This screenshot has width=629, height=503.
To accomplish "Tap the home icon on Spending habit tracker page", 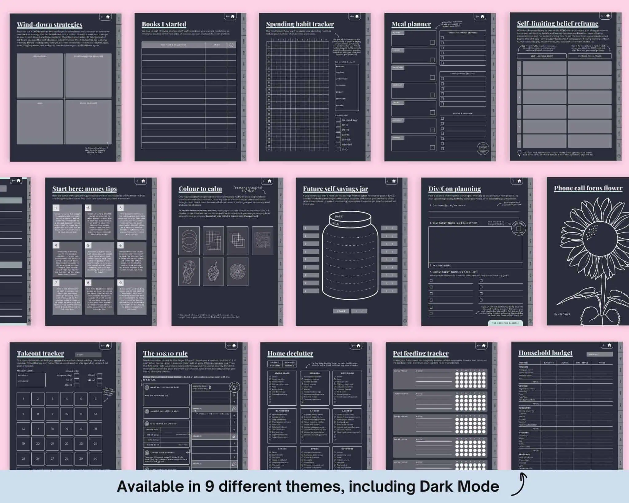I will (357, 17).
